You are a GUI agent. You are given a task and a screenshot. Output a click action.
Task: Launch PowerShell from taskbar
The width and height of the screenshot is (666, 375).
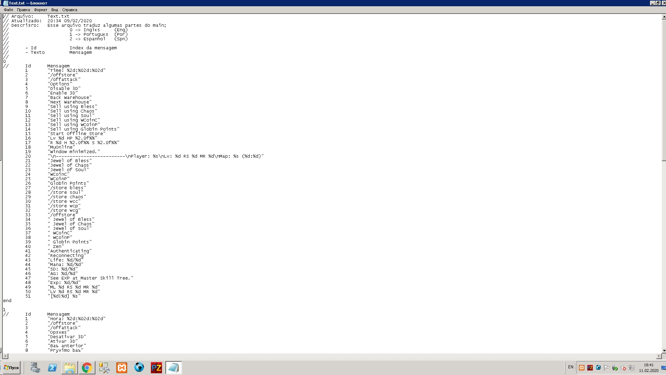click(52, 367)
